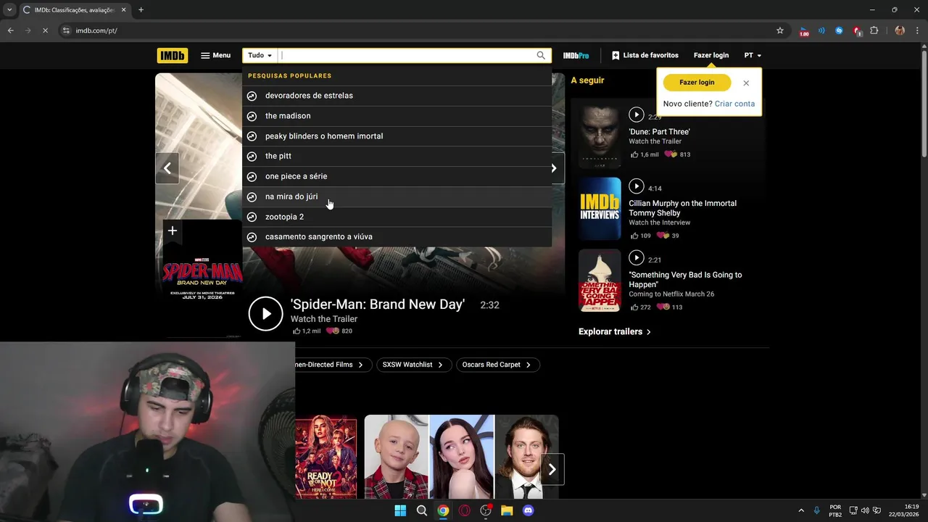Open the Women-Directed Films chip
The image size is (928, 522).
click(x=333, y=365)
